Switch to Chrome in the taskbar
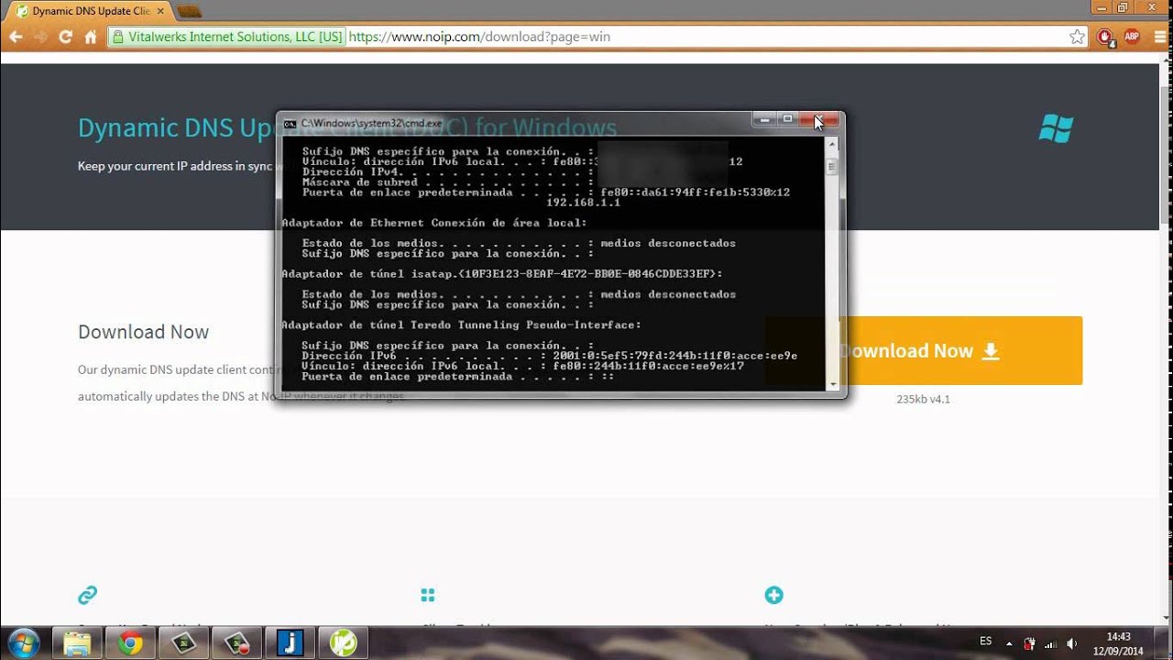Image resolution: width=1173 pixels, height=660 pixels. 130,643
